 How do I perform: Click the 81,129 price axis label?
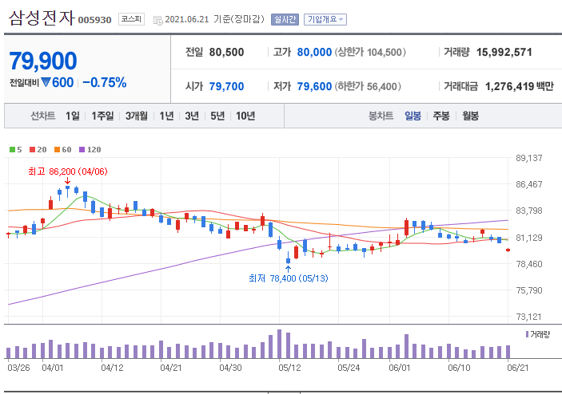(x=529, y=238)
